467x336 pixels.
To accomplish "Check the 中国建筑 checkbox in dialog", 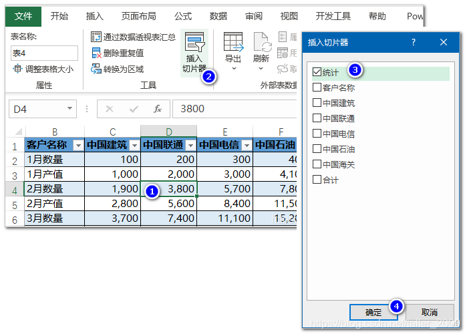I will tap(317, 102).
